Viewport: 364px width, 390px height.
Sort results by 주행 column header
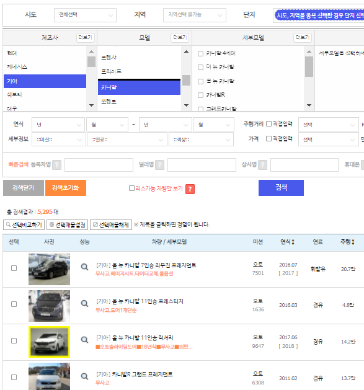347,242
